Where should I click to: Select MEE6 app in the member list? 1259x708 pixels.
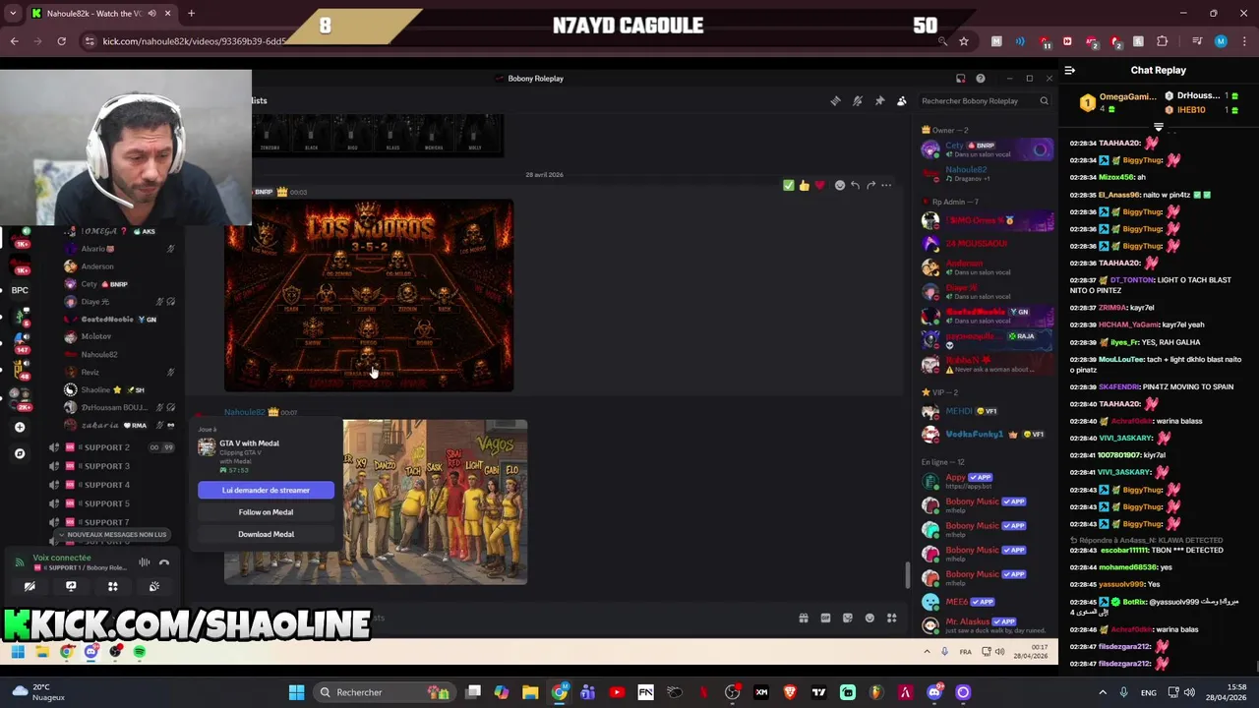click(x=987, y=602)
